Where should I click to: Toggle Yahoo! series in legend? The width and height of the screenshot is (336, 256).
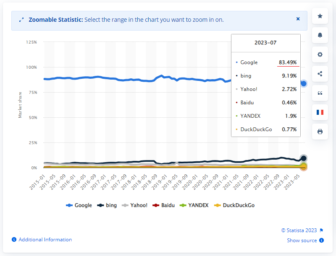tap(134, 205)
